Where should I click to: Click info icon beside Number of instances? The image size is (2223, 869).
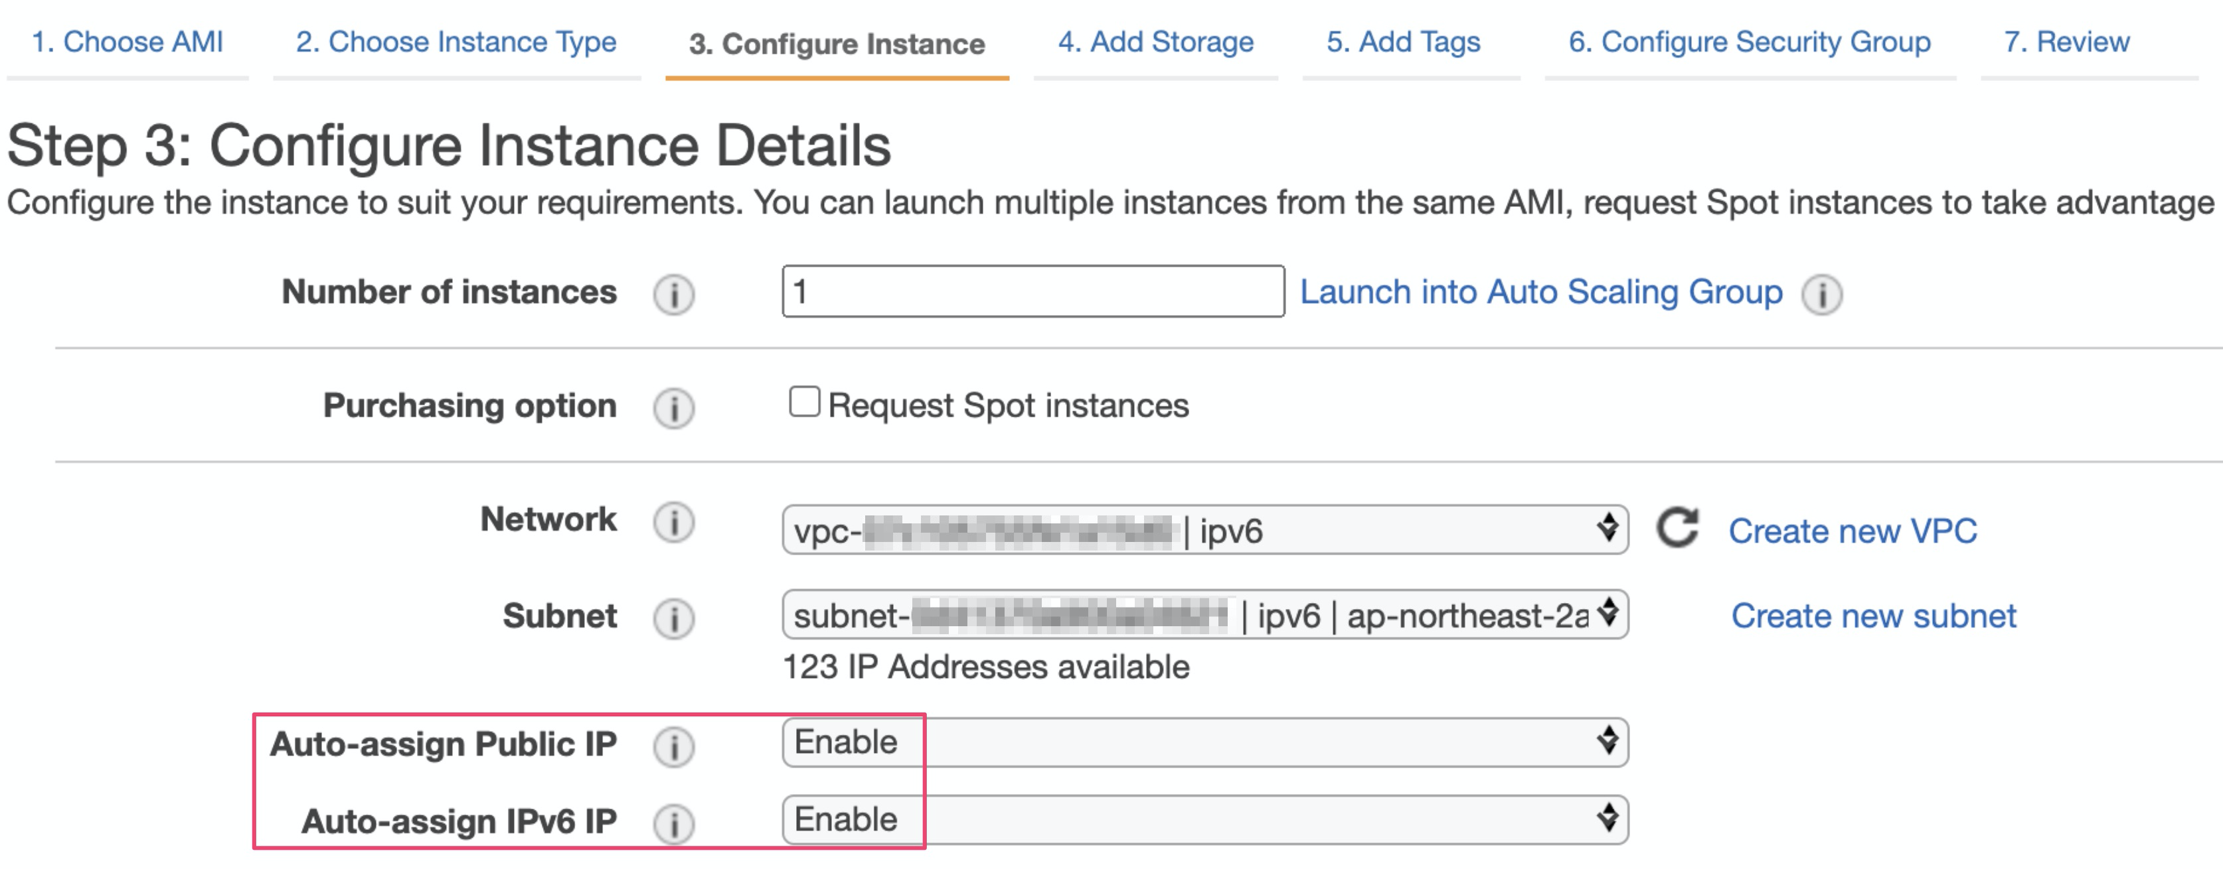673,294
